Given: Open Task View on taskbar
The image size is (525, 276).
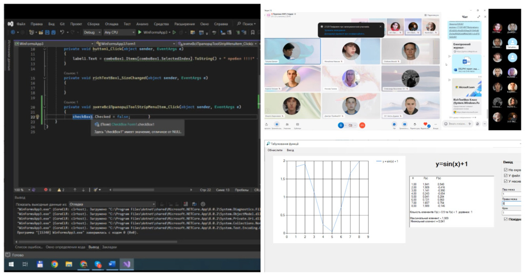Looking at the screenshot, I should tap(25, 264).
